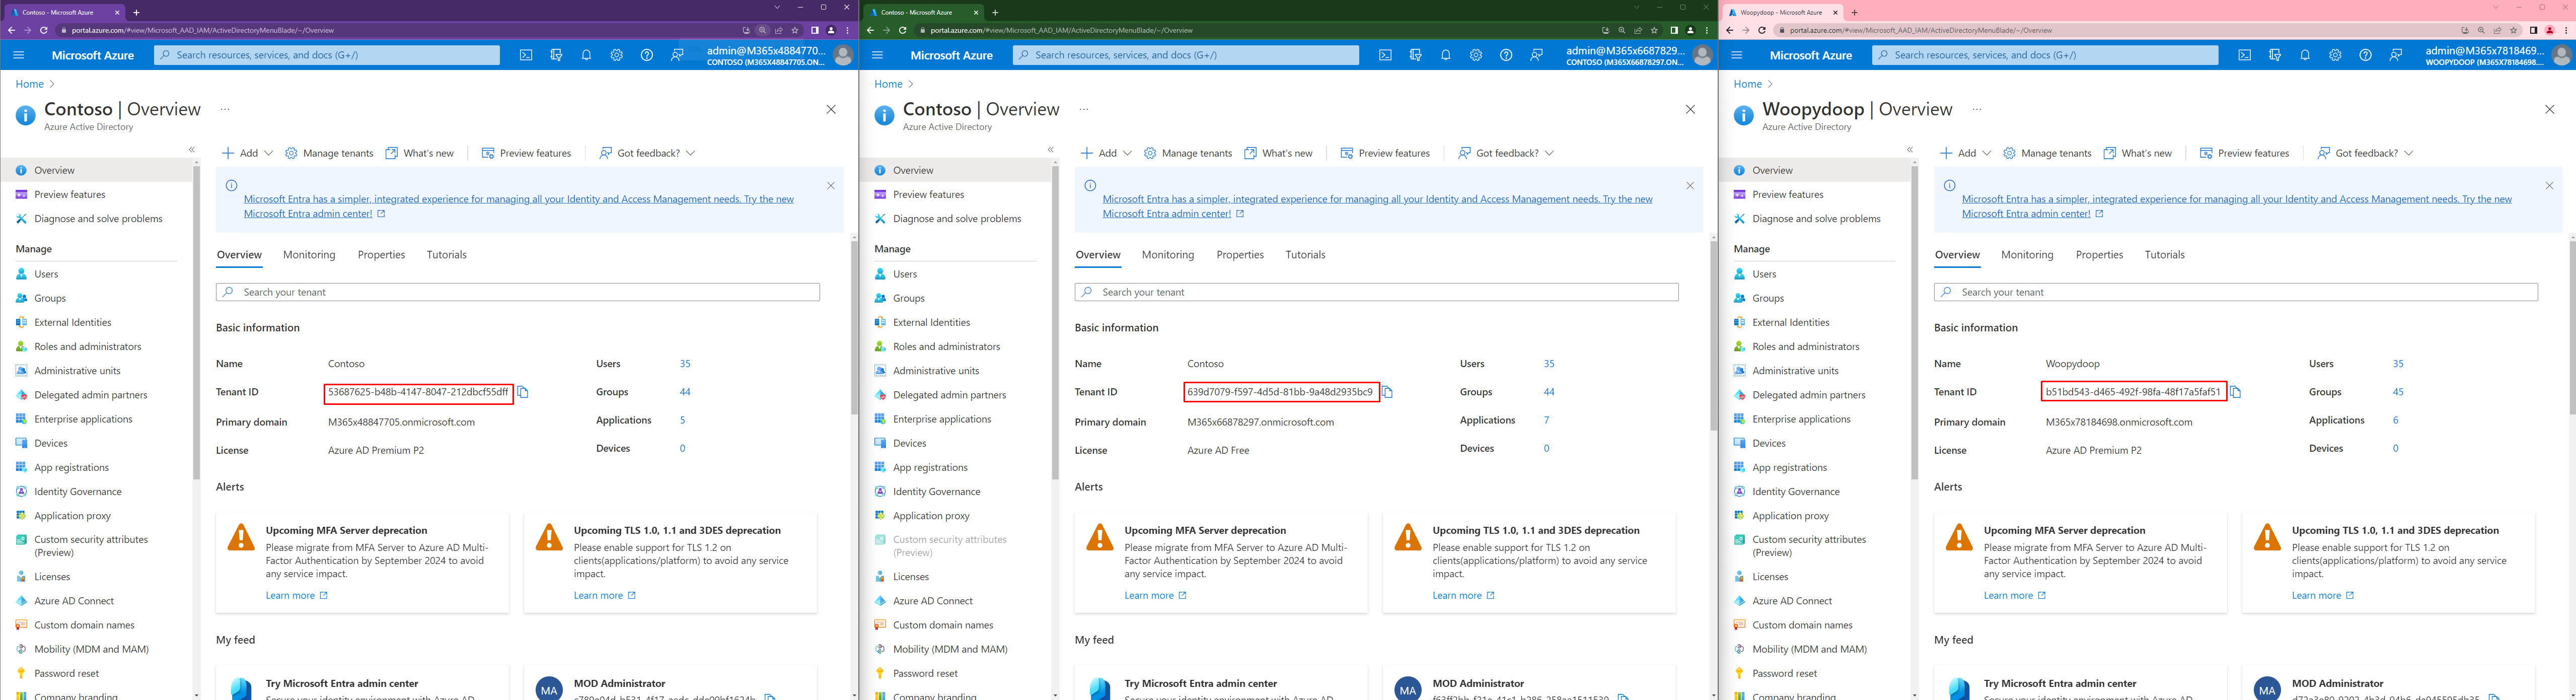Open Identity Governance in the sidebar
Image resolution: width=2576 pixels, height=700 pixels.
(78, 491)
